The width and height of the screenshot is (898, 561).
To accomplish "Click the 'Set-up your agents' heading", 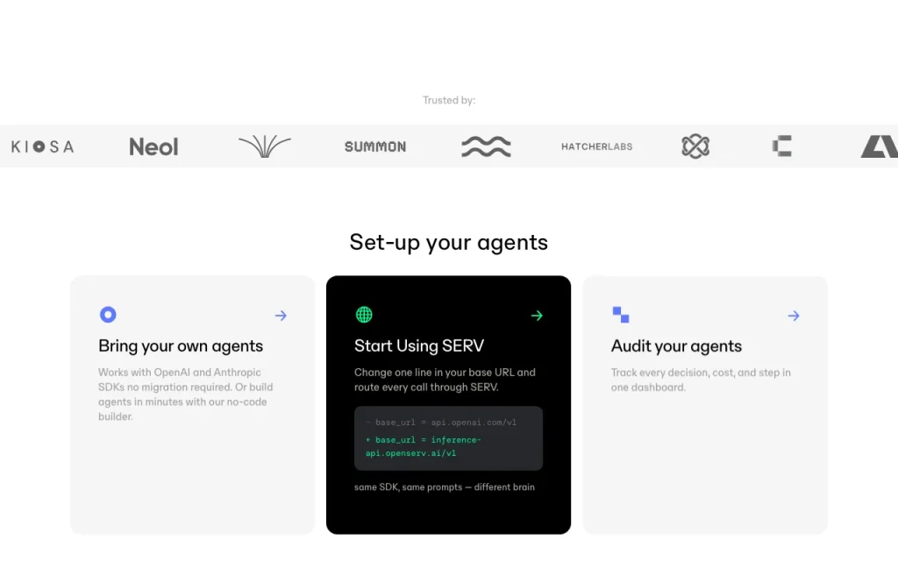I will click(x=449, y=242).
